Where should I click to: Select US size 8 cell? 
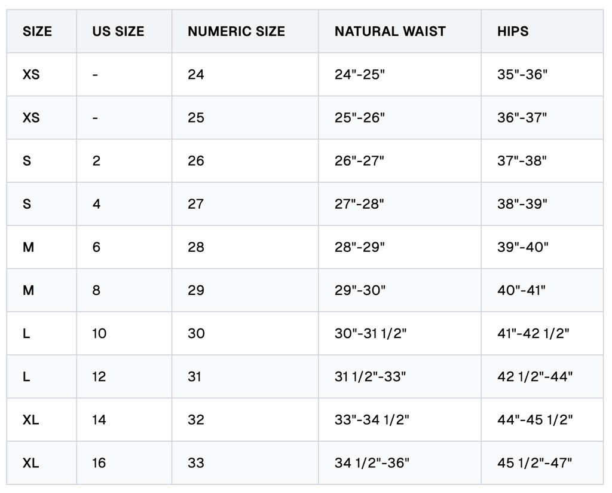click(124, 290)
